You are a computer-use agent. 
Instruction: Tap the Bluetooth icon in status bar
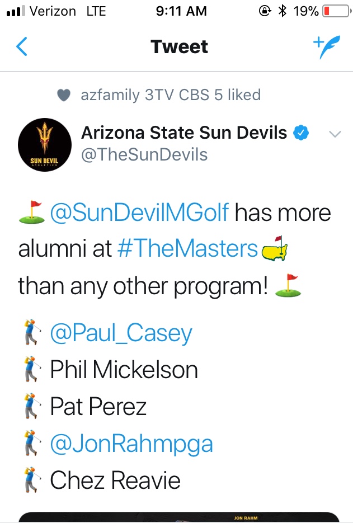283,11
